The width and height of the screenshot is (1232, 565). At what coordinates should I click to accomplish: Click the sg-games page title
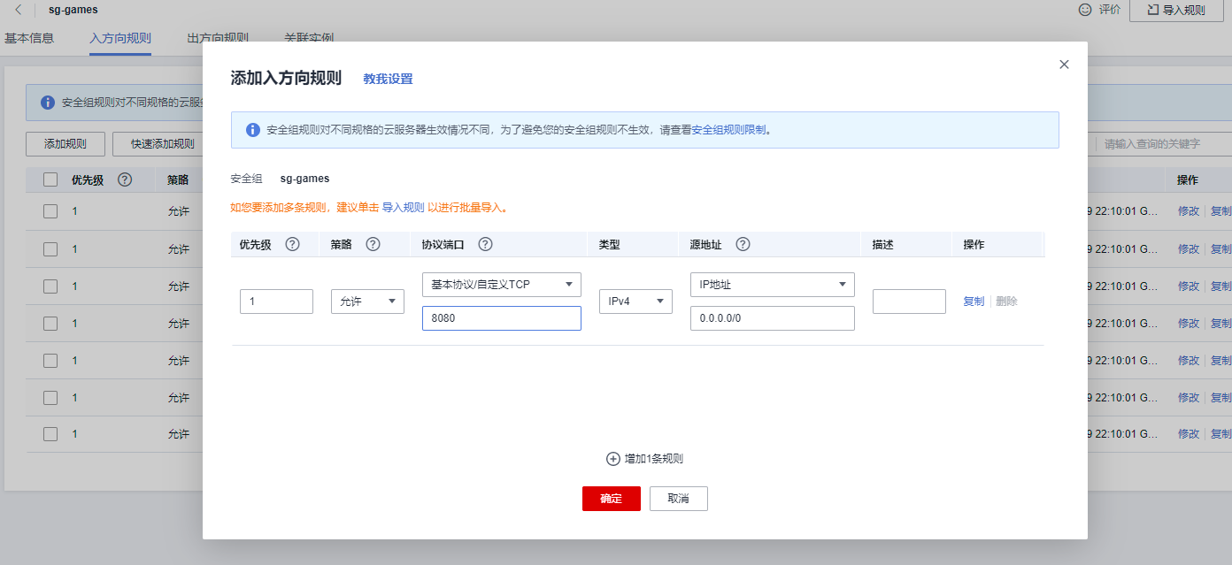pos(73,10)
